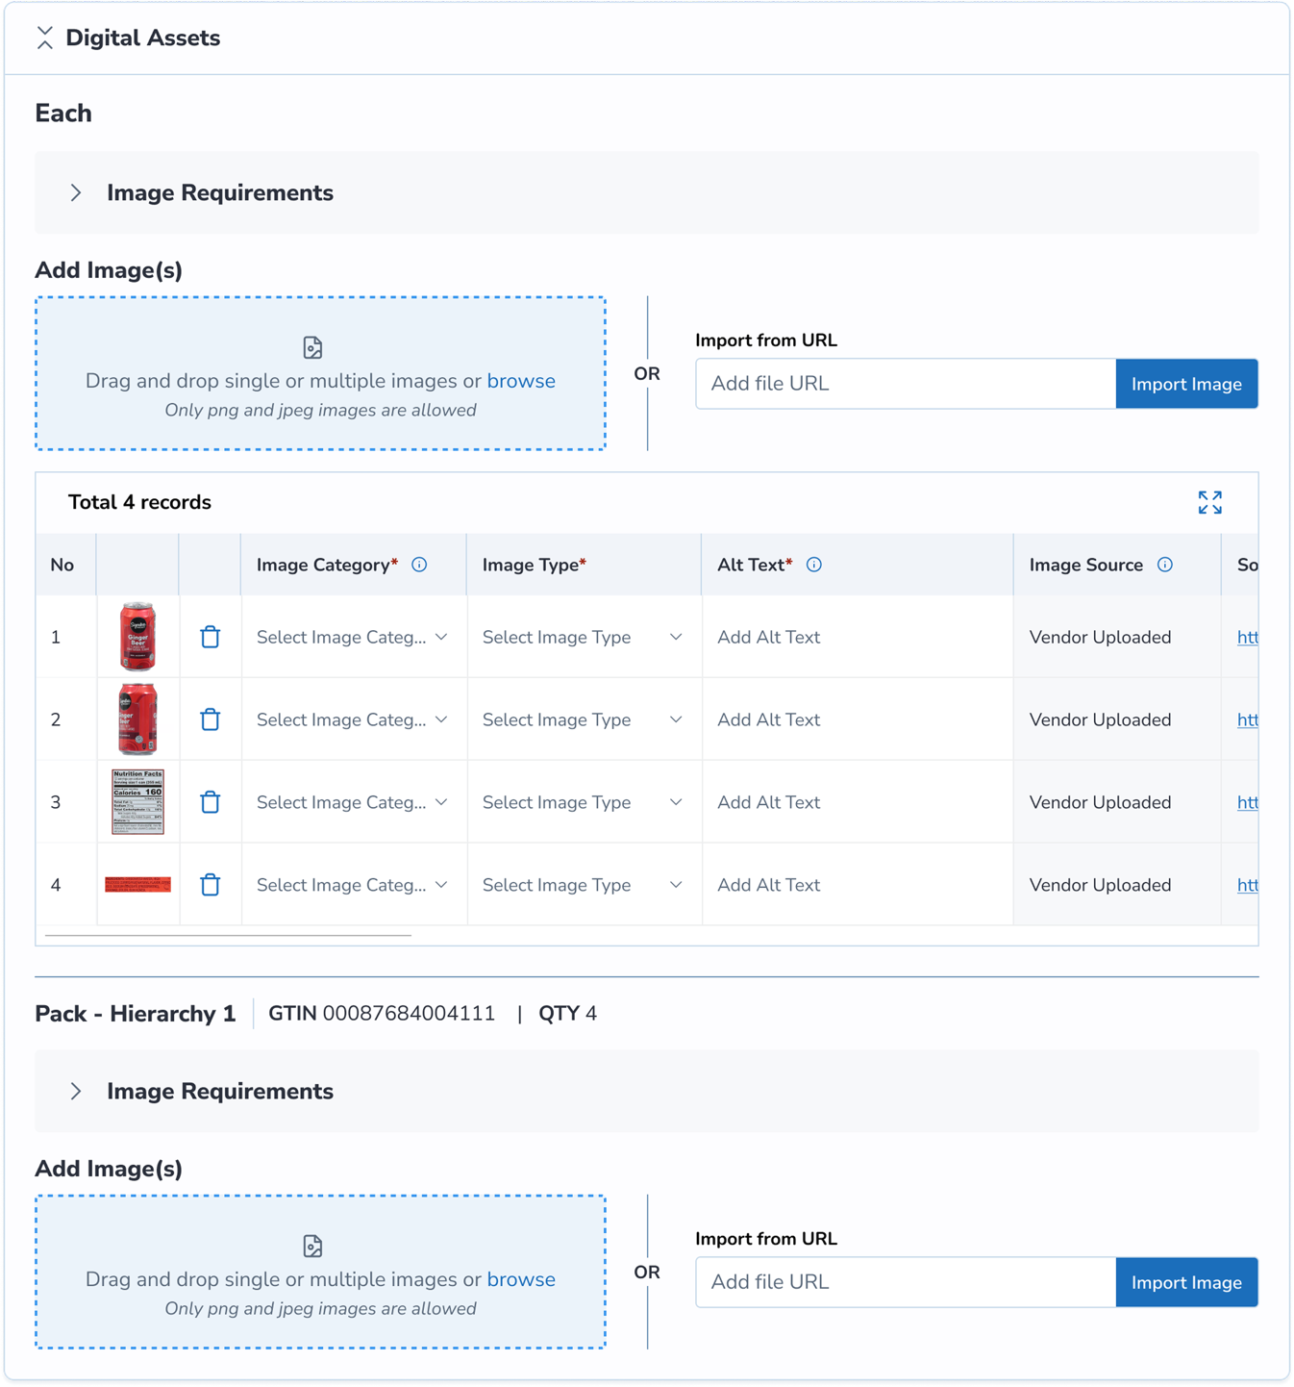The image size is (1294, 1387).
Task: Open Image Type dropdown in row 4
Action: 583,885
